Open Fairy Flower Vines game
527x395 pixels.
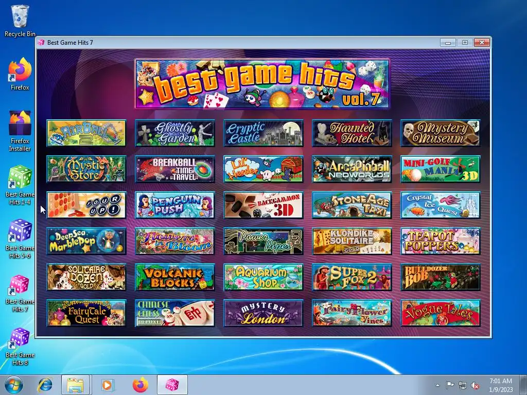pos(352,313)
